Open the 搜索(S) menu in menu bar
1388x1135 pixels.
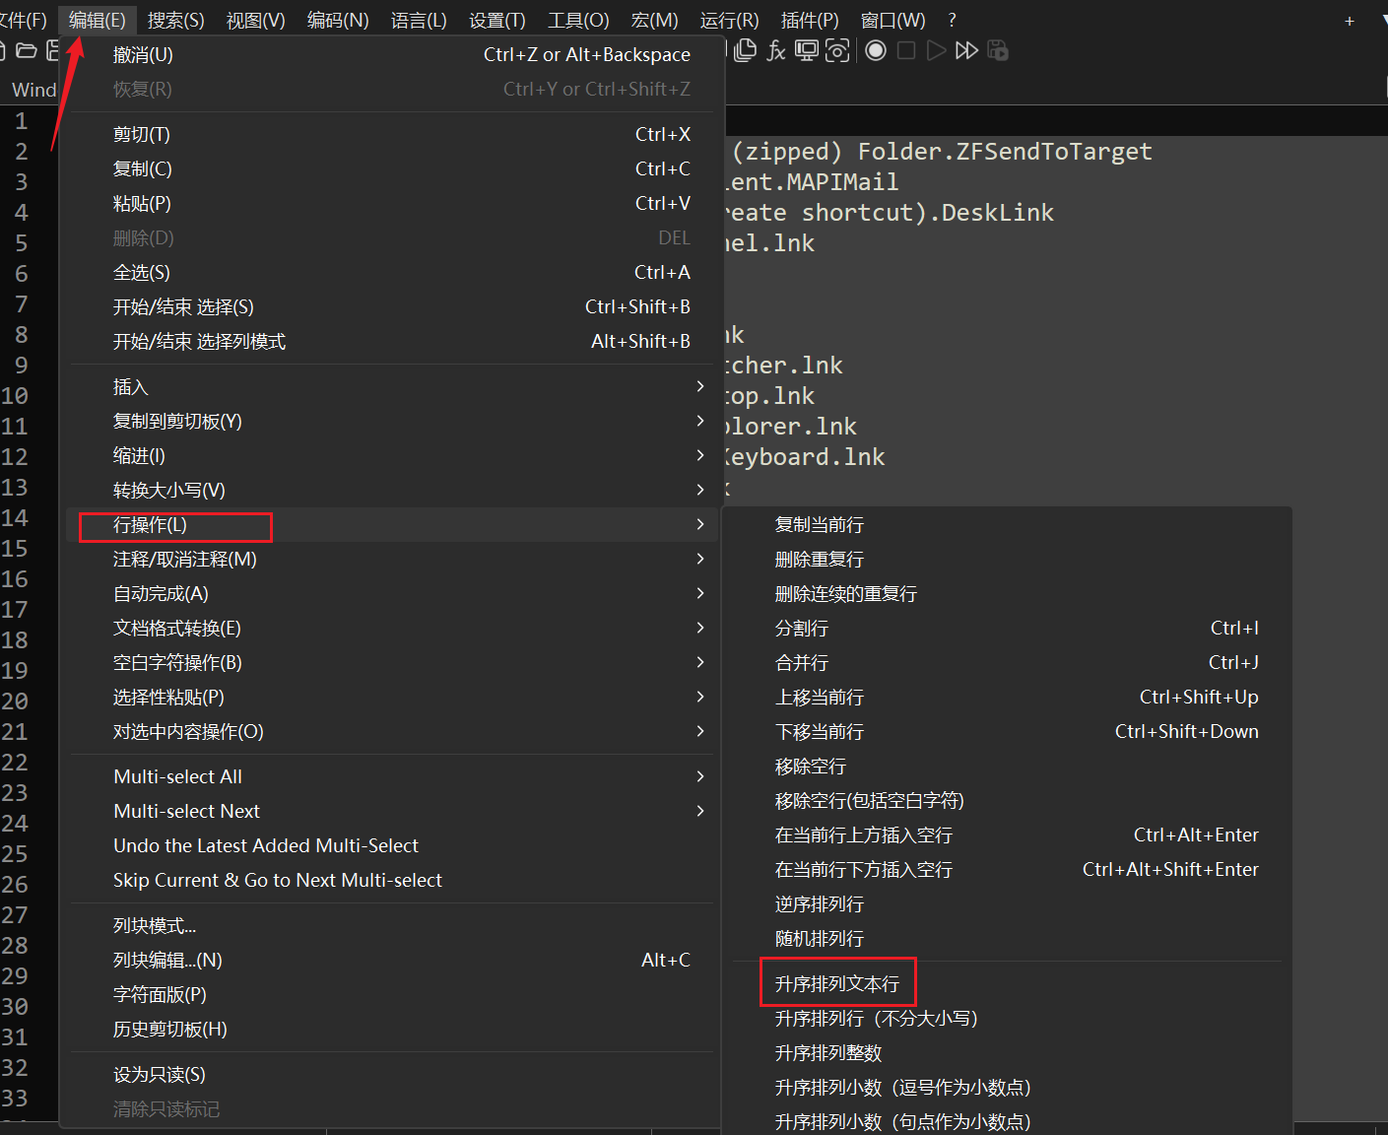(x=175, y=21)
